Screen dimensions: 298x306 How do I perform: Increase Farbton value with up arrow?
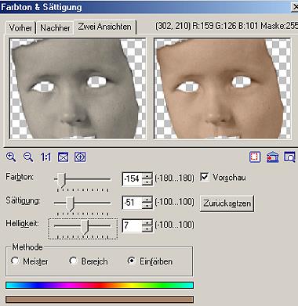click(147, 175)
